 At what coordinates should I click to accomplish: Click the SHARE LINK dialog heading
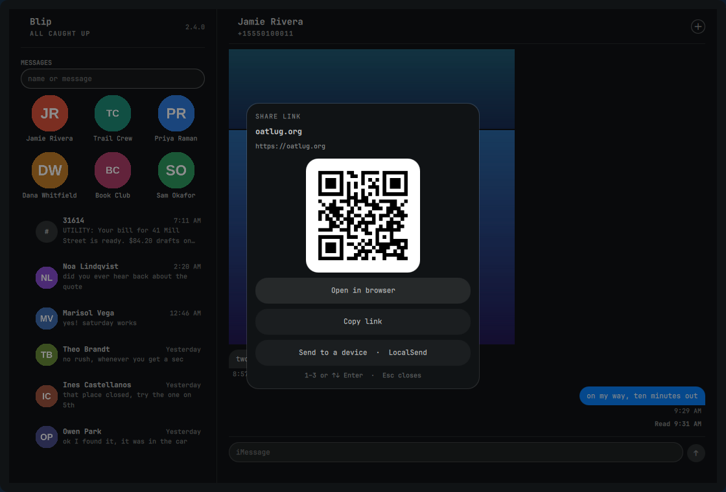click(278, 117)
